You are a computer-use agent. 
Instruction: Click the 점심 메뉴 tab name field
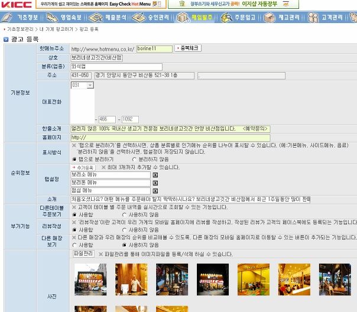point(111,191)
